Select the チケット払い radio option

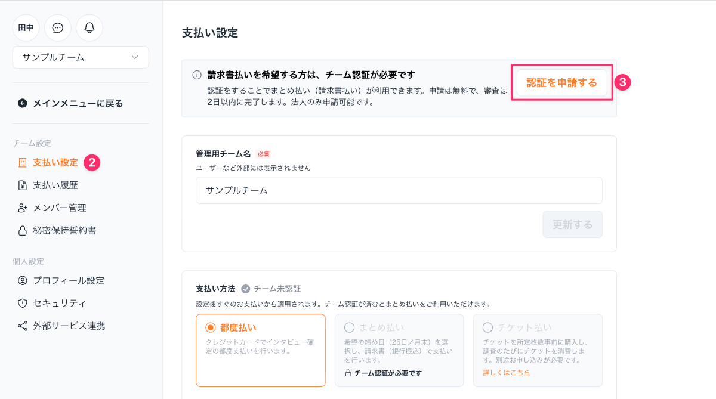pos(488,327)
